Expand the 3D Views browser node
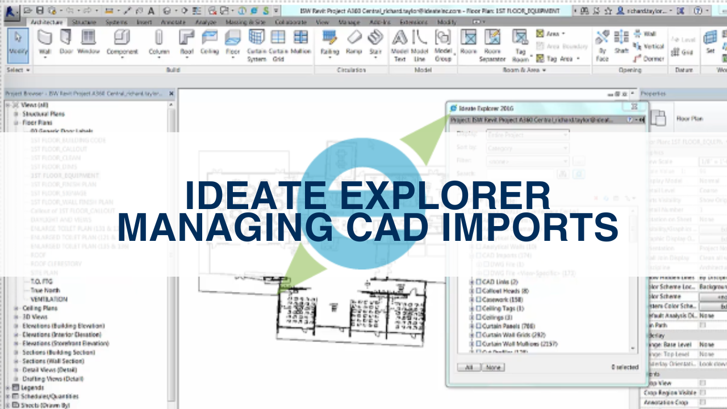Screen dimensions: 727x409 click(16, 317)
